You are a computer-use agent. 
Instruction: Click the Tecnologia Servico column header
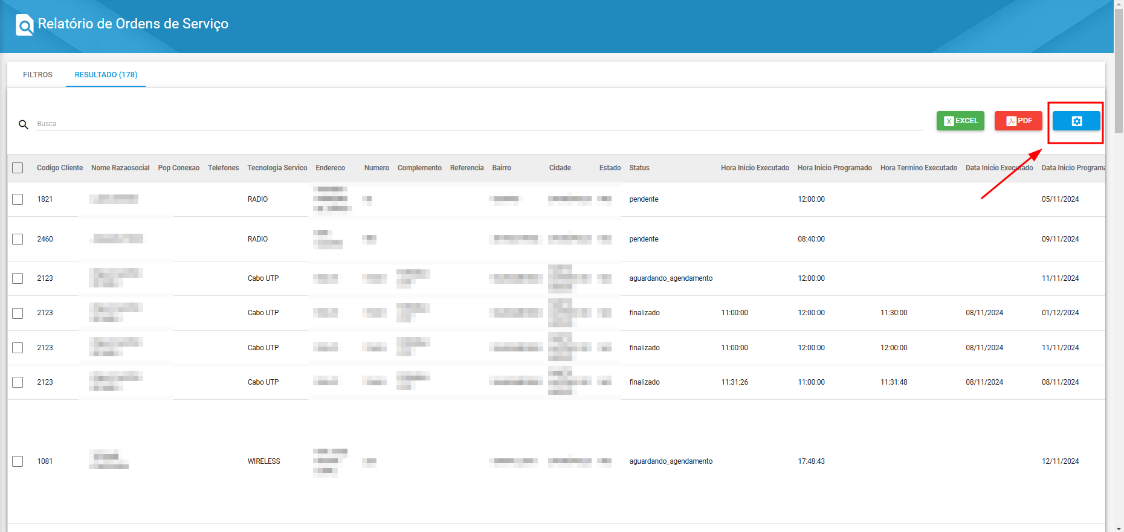click(277, 168)
